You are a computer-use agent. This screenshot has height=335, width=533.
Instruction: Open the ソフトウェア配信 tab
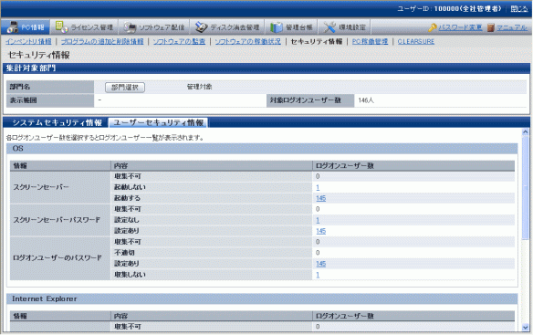coord(154,26)
